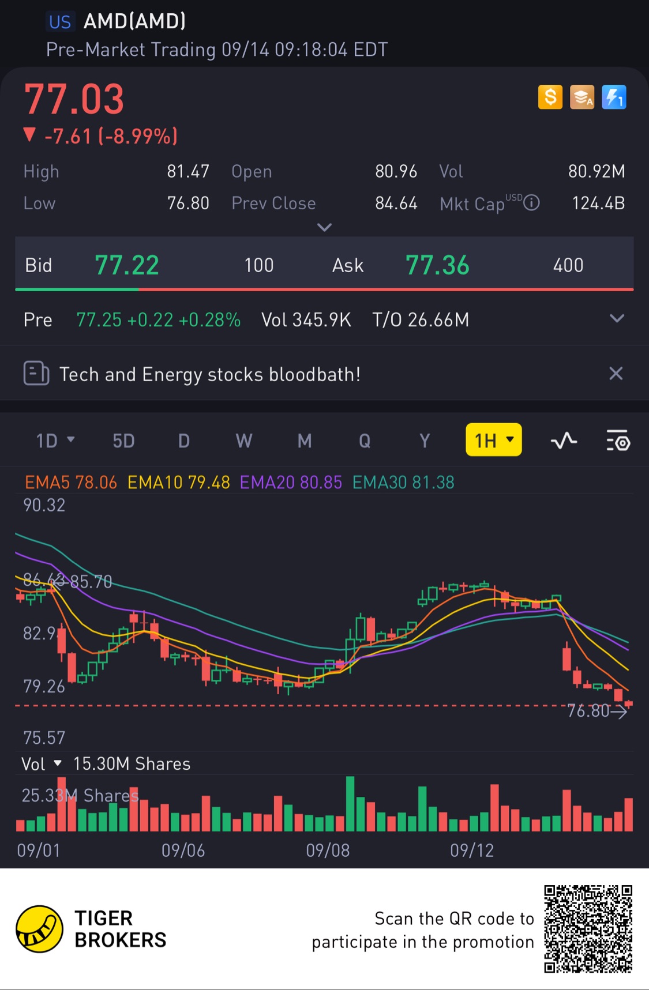This screenshot has height=990, width=649.
Task: Dismiss the Tech and Energy news banner
Action: pos(616,374)
